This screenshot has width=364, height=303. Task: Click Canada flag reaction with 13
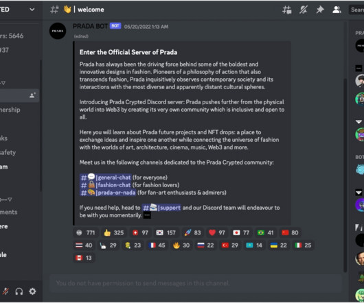point(84,258)
